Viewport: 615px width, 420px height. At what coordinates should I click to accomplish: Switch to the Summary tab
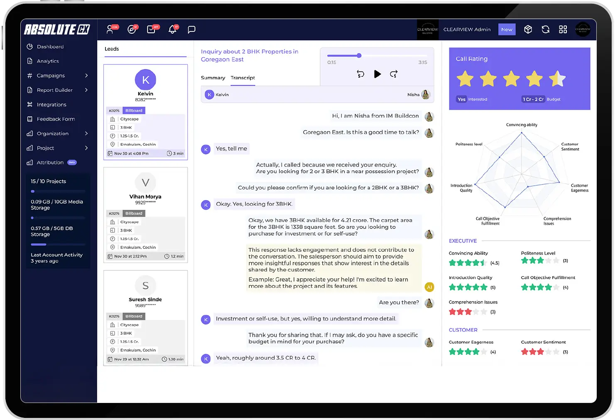pos(213,78)
